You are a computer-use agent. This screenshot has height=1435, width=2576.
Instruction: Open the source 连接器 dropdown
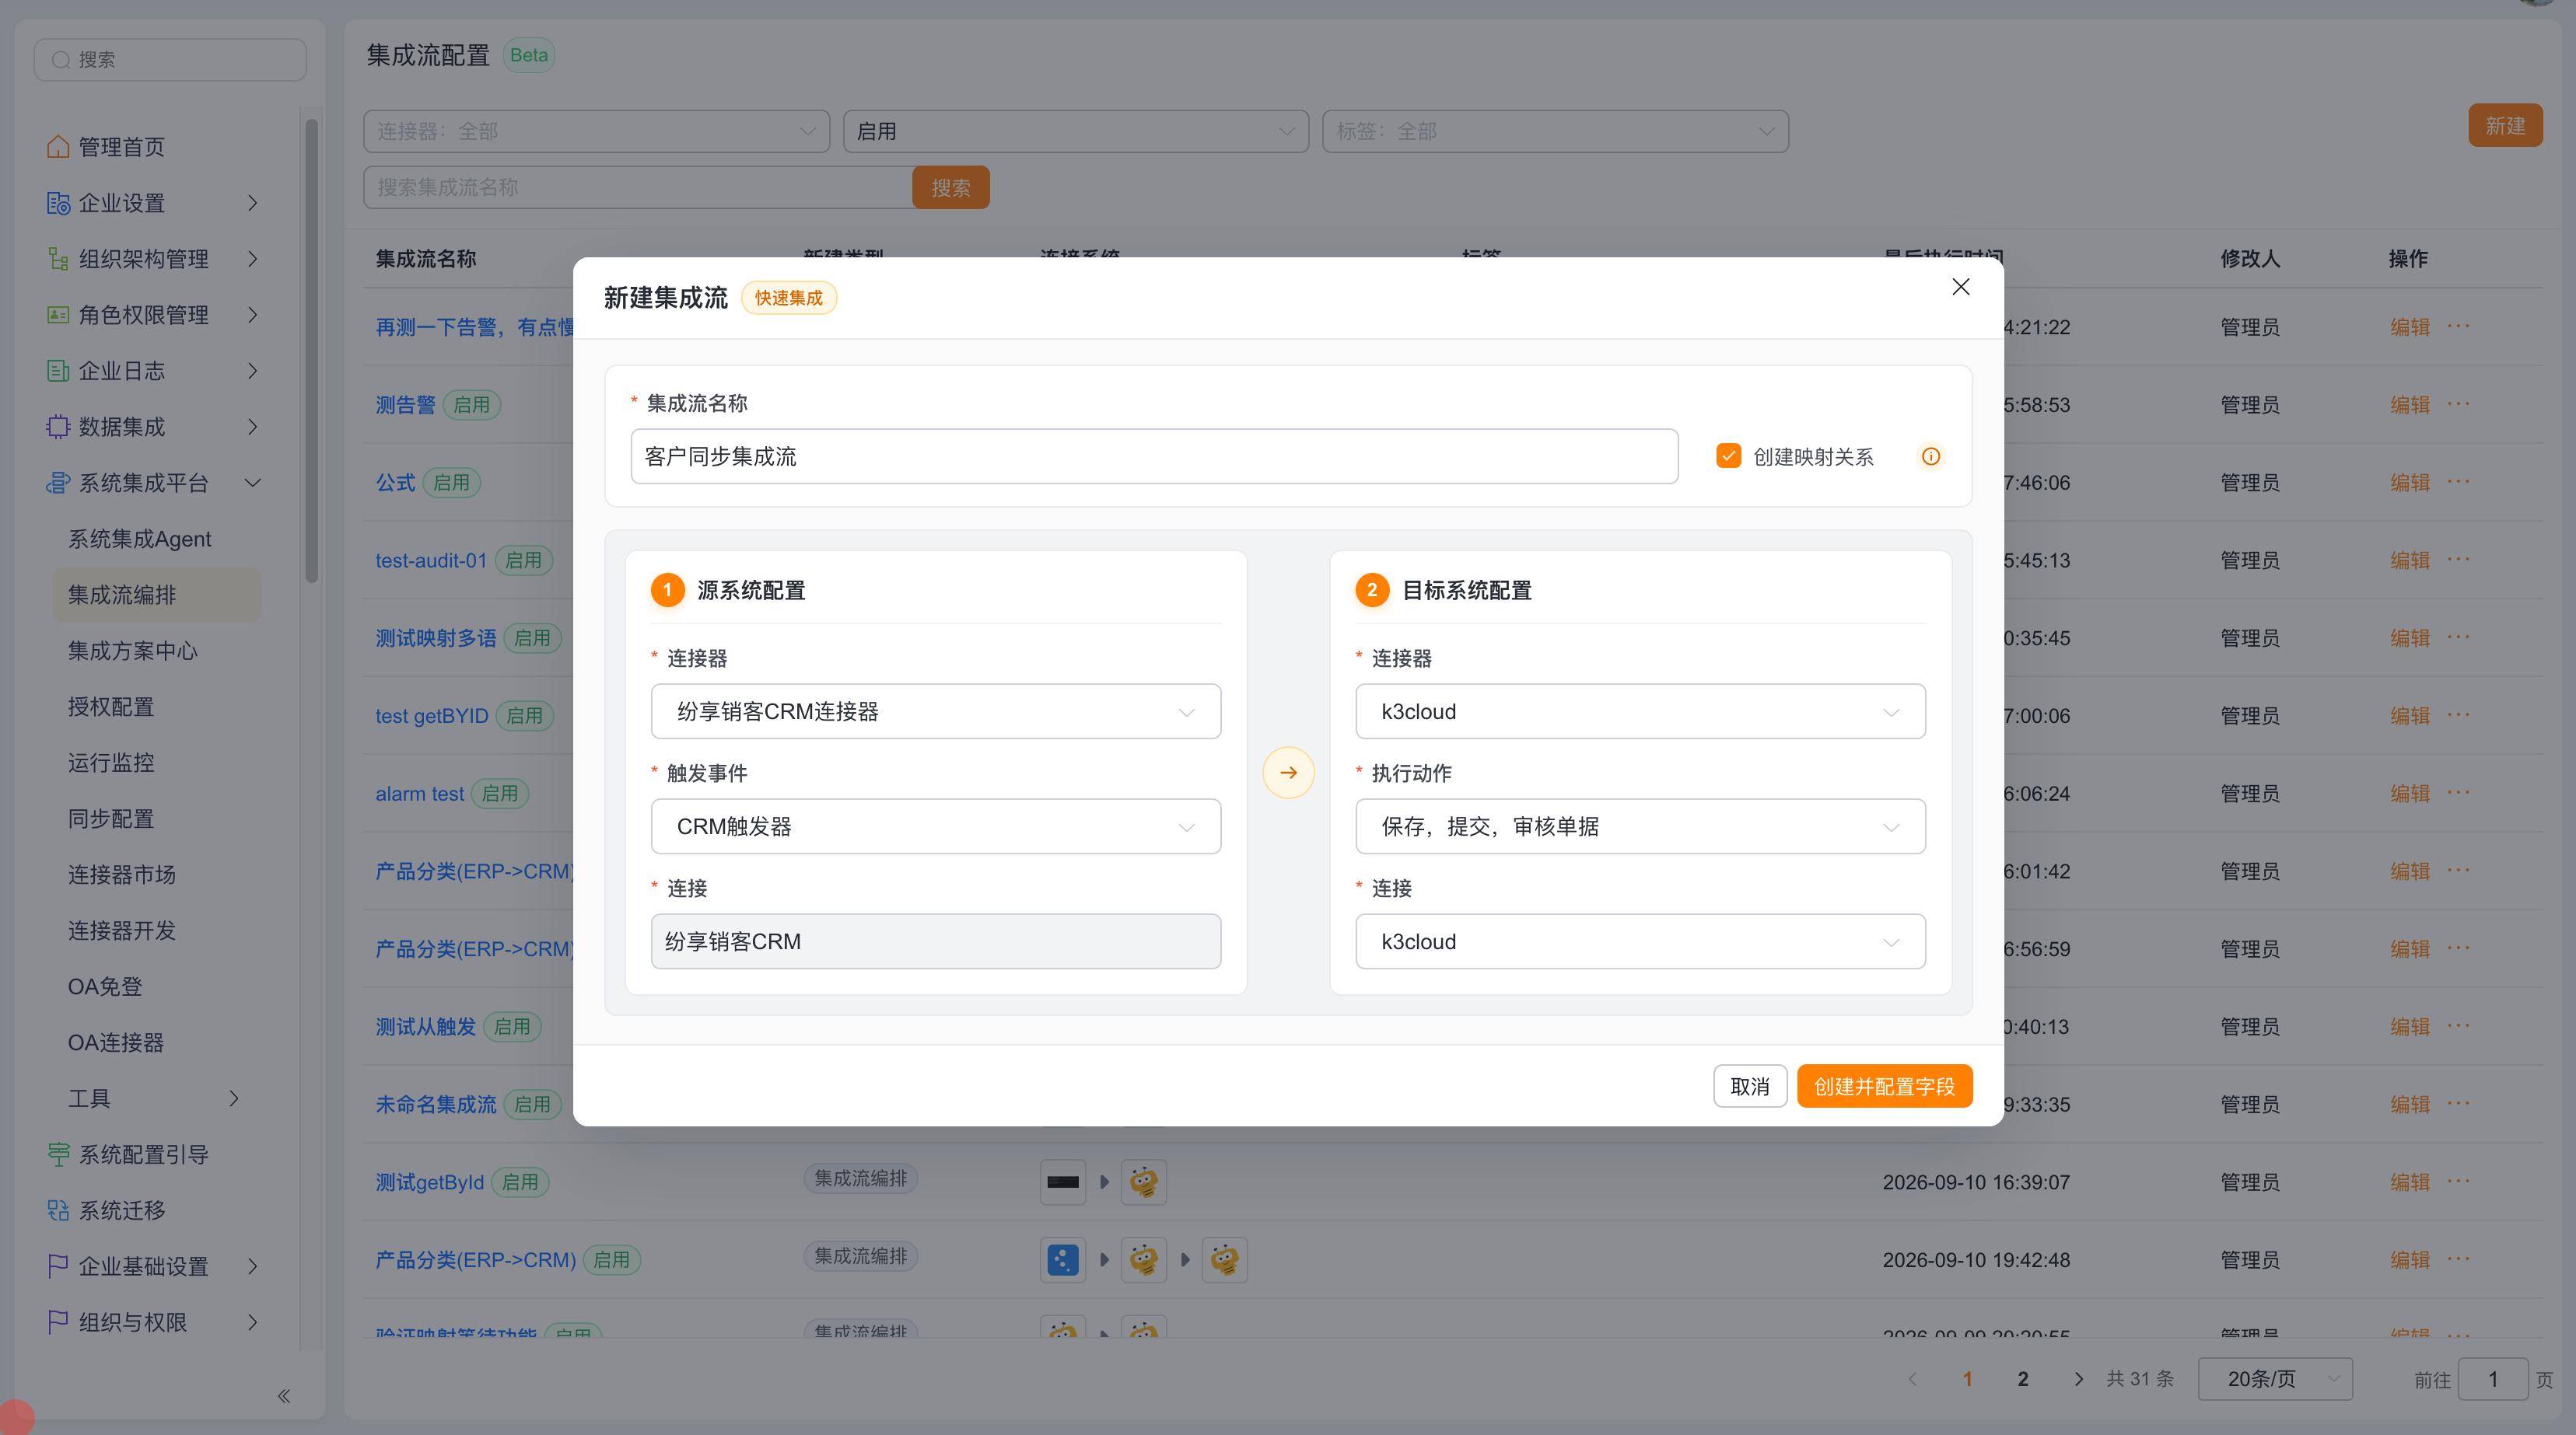tap(936, 711)
